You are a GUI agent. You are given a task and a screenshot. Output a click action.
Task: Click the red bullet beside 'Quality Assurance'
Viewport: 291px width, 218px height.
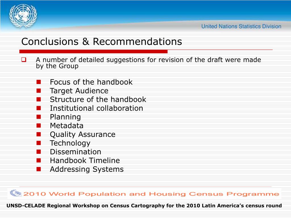(39, 134)
